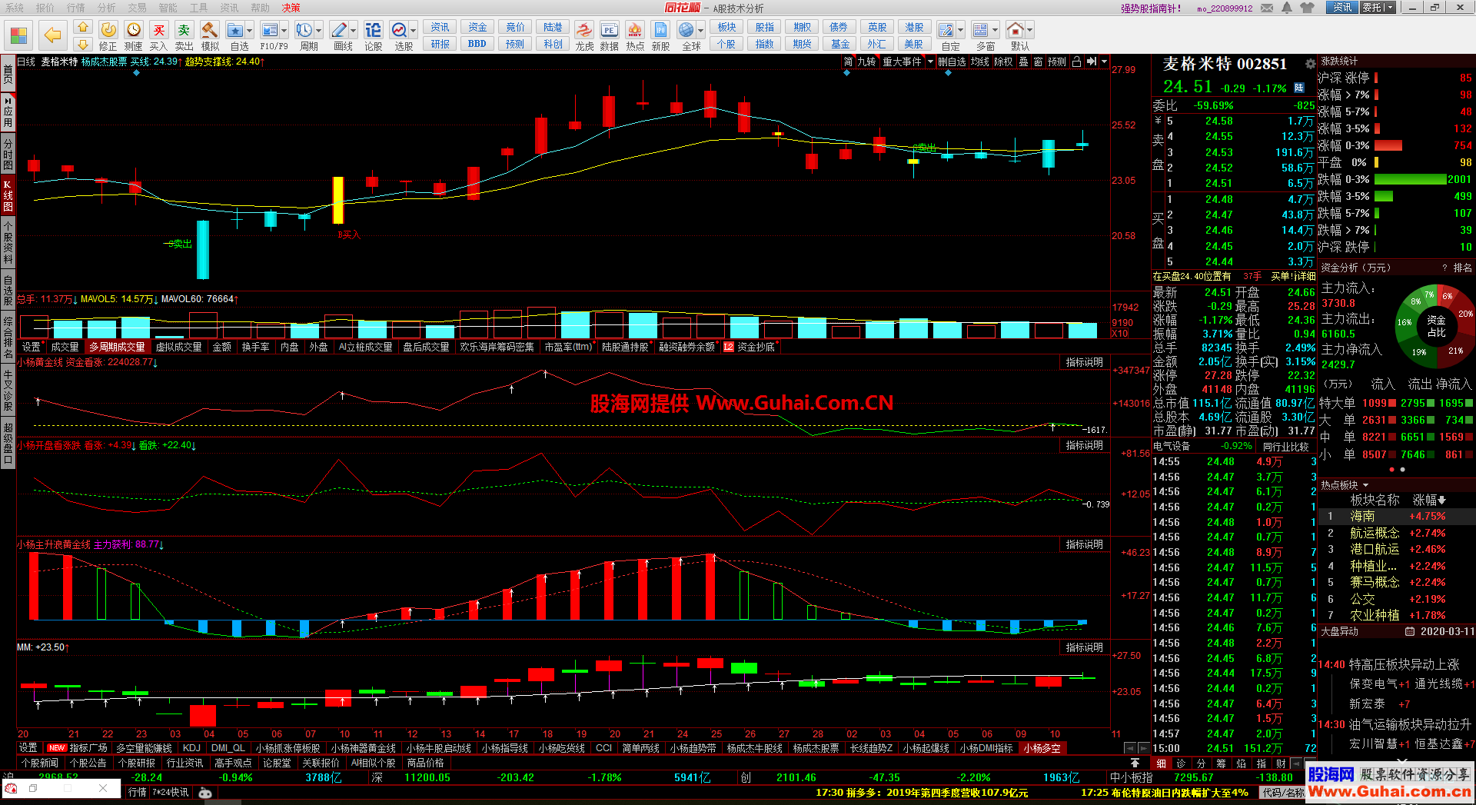Click the 资金 toolbar button
The height and width of the screenshot is (805, 1476).
click(x=477, y=28)
